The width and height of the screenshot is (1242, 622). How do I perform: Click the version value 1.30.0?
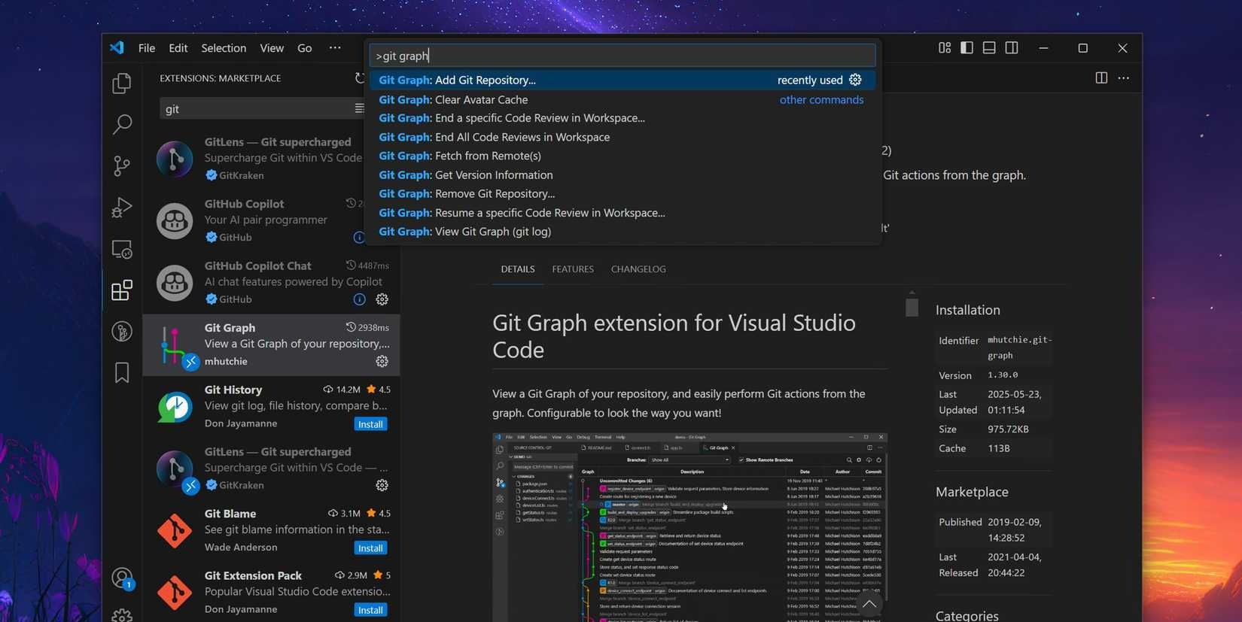pos(1003,375)
